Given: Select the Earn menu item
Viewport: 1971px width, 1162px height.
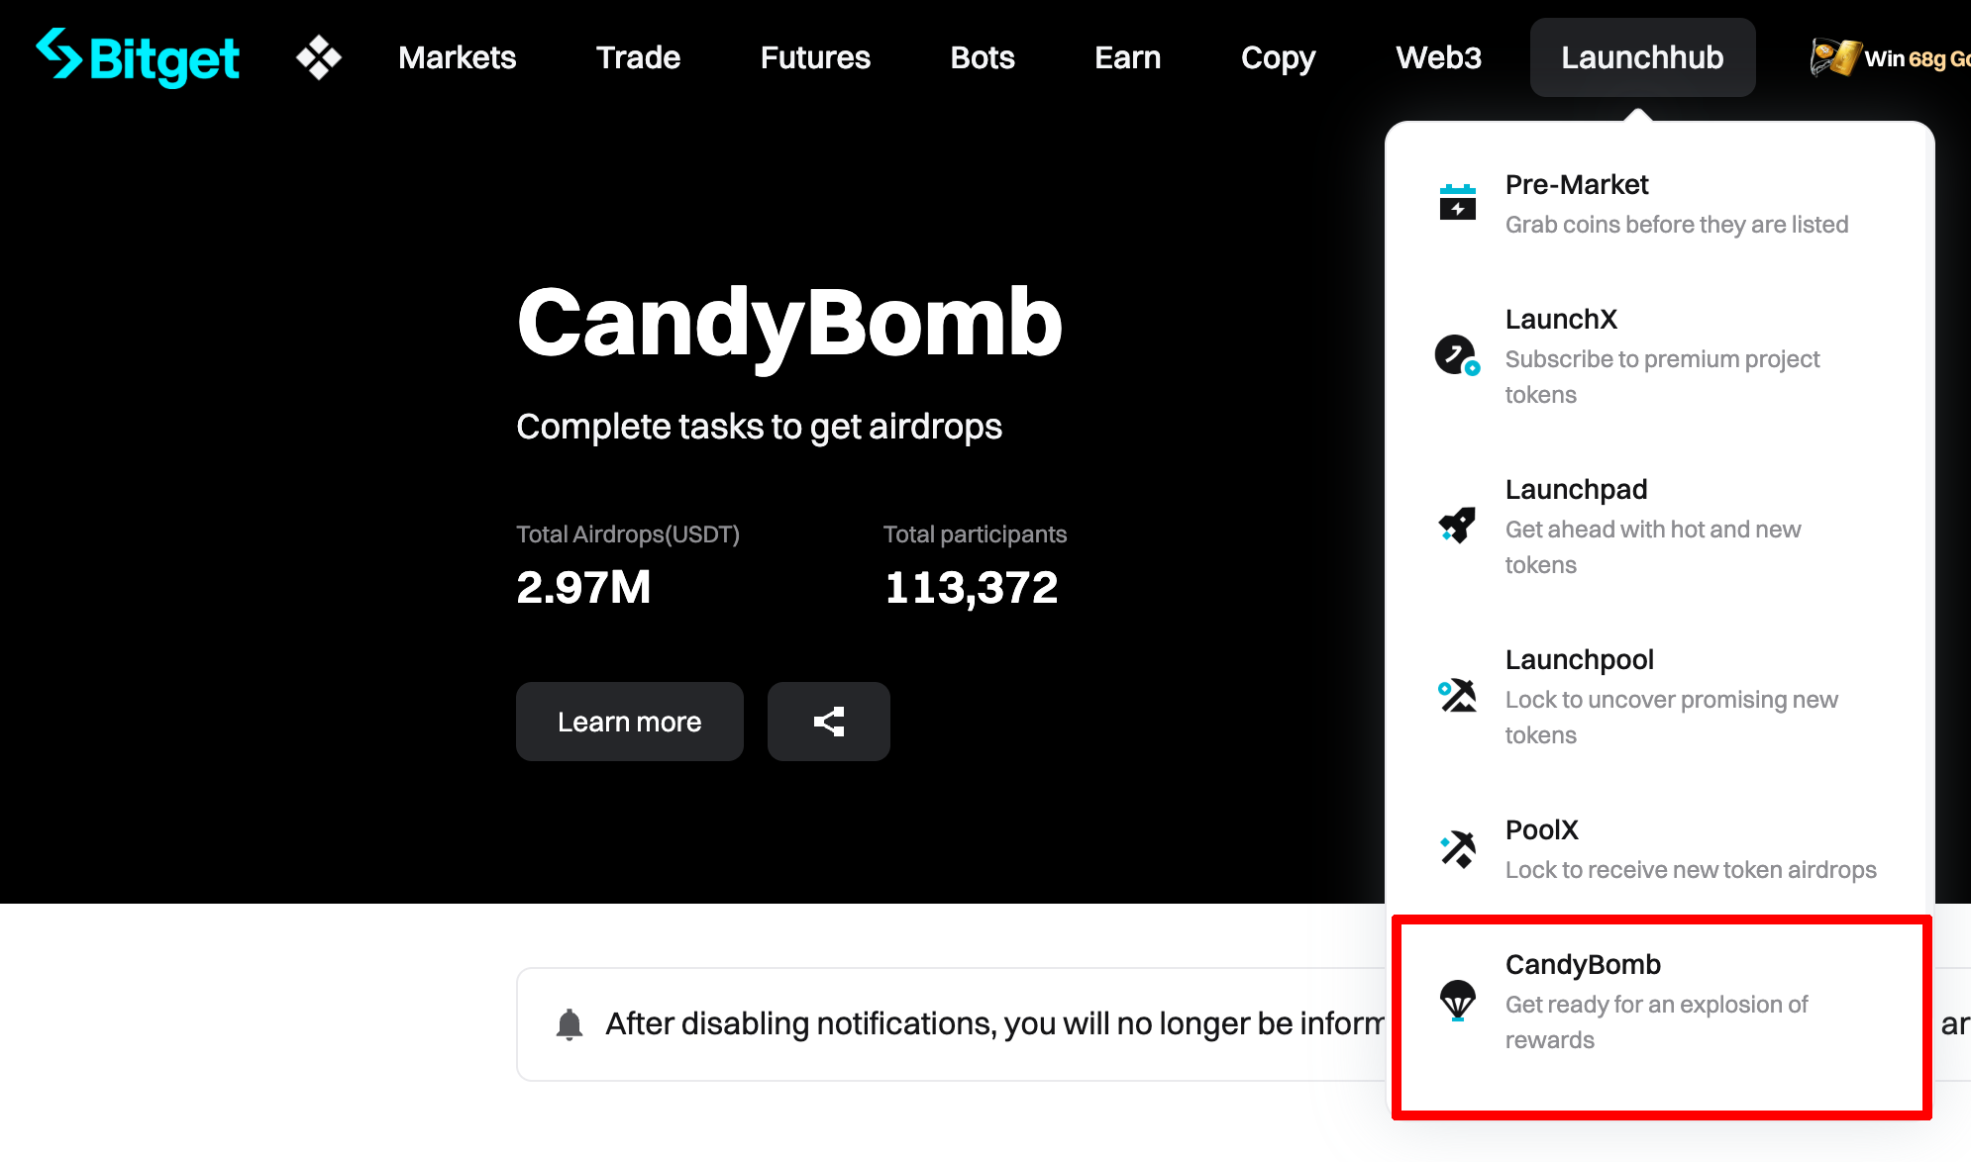Looking at the screenshot, I should pos(1127,57).
